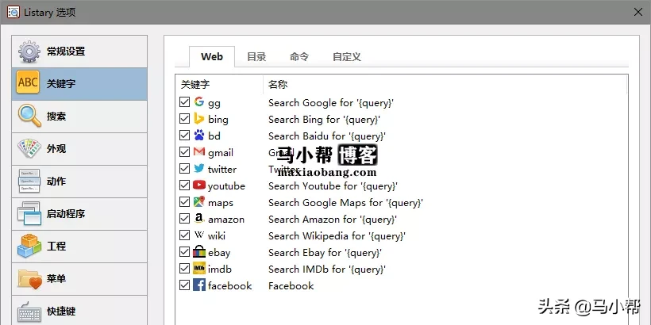Viewport: 651px width, 325px height.
Task: Open 外观 in the sidebar
Action: 79,149
